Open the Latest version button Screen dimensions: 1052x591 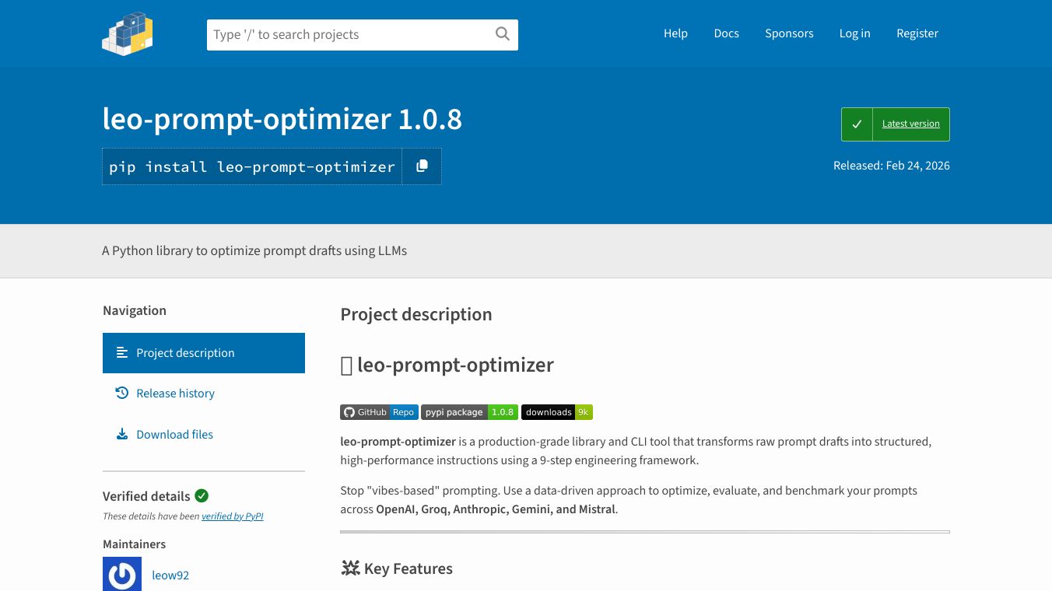[910, 124]
